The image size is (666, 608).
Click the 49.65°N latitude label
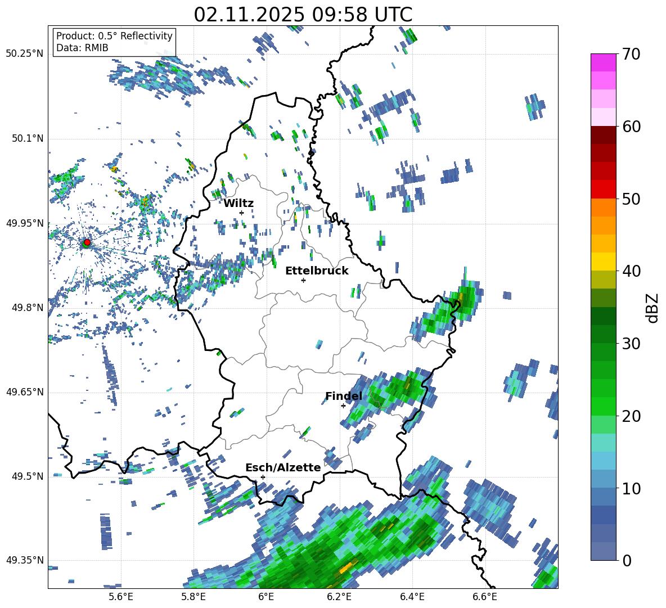point(25,392)
